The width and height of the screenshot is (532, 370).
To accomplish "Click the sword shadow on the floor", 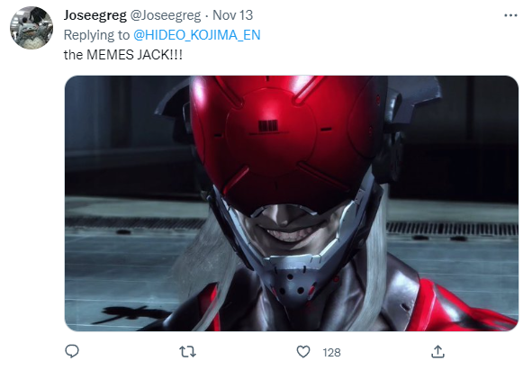I will click(x=131, y=313).
